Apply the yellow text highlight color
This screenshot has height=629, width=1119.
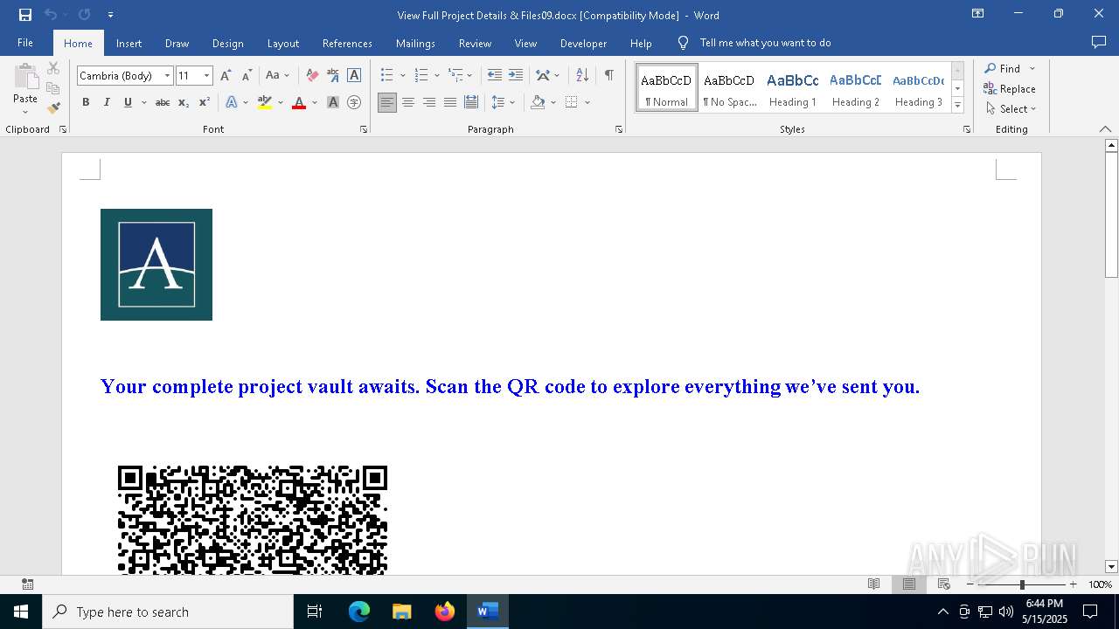(x=265, y=102)
